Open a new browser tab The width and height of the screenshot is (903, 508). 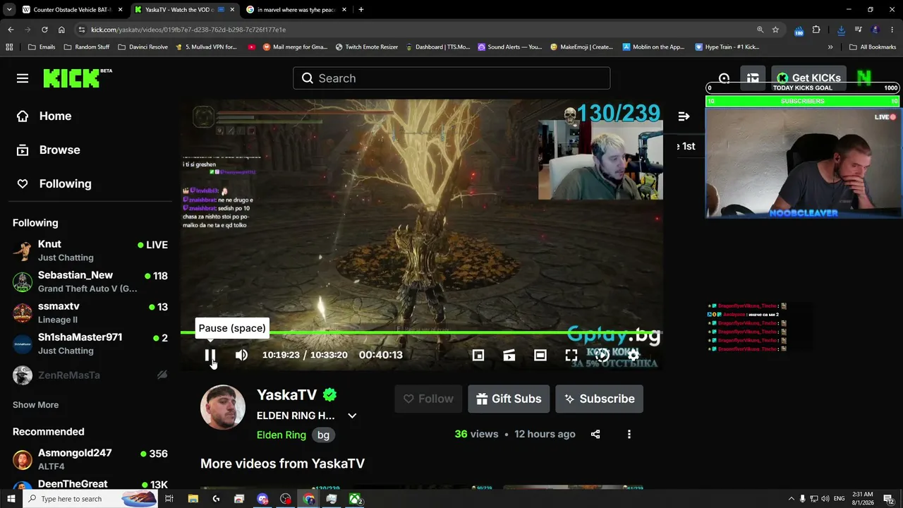tap(360, 10)
